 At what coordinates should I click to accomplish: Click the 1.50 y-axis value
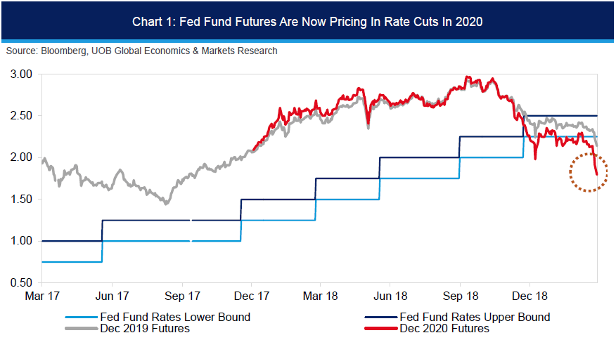tap(23, 200)
